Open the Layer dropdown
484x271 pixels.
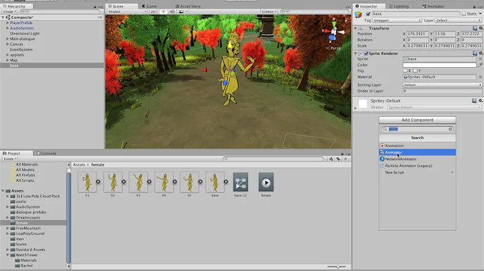(x=458, y=20)
